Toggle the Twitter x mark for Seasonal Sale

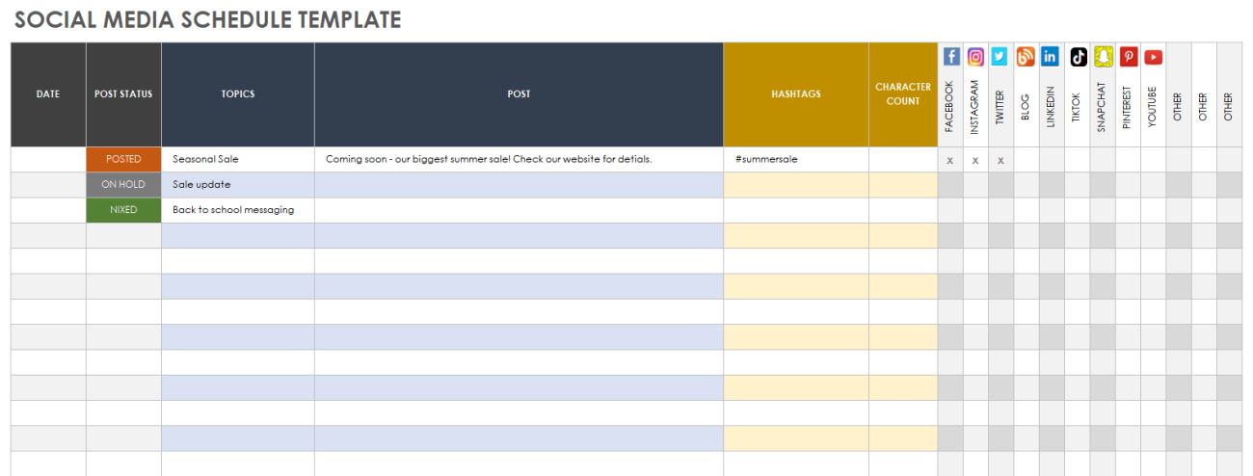[x=1000, y=160]
